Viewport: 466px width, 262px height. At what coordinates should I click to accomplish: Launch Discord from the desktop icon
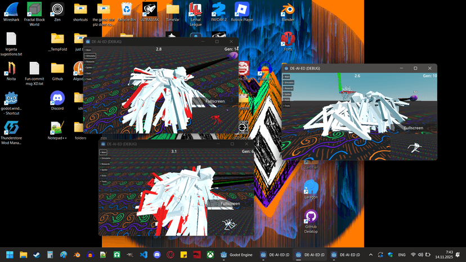tap(57, 98)
